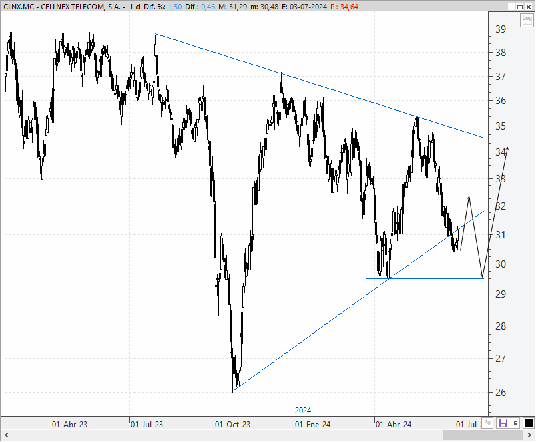Minimize the CLNX.MC chart window
The image size is (536, 442).
coord(512,7)
